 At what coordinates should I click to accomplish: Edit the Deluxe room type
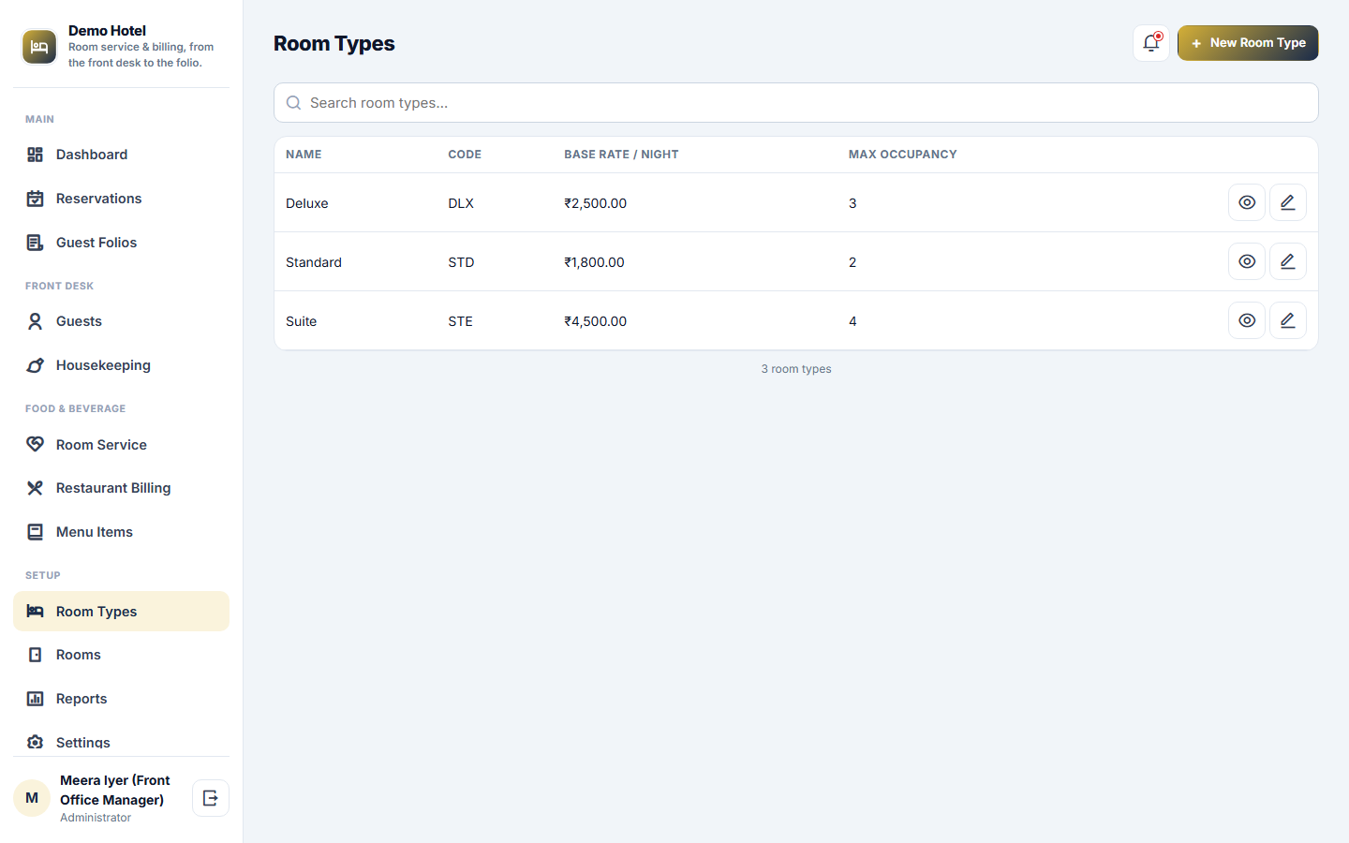(1288, 202)
